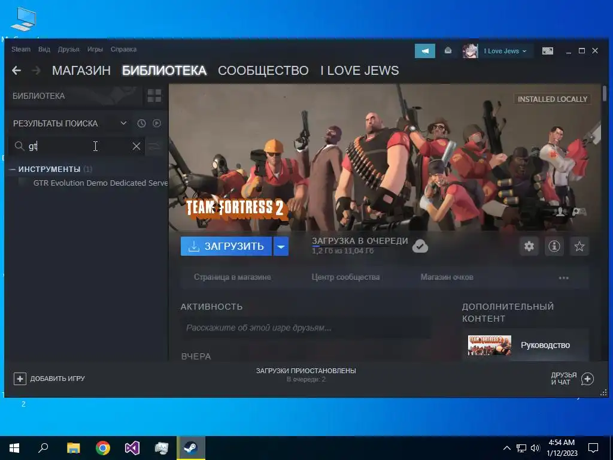Click the add game plus icon
Screen dimensions: 613x460
tap(20, 379)
